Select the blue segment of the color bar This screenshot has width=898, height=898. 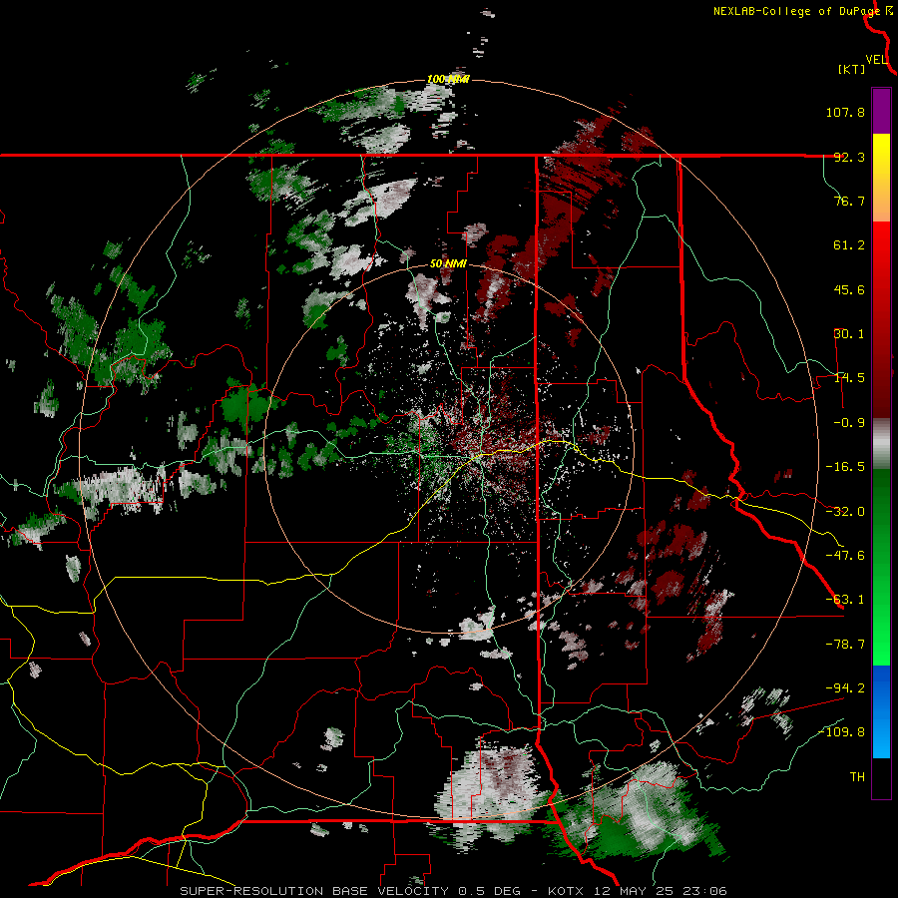pos(881,711)
